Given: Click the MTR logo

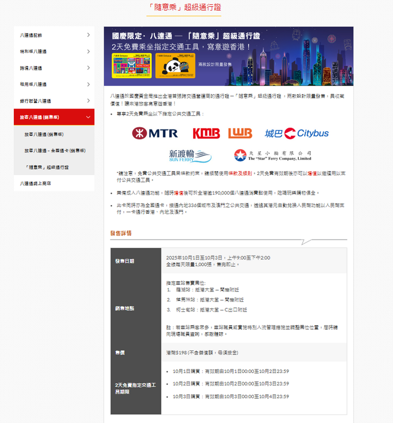Looking at the screenshot, I should tap(155, 133).
